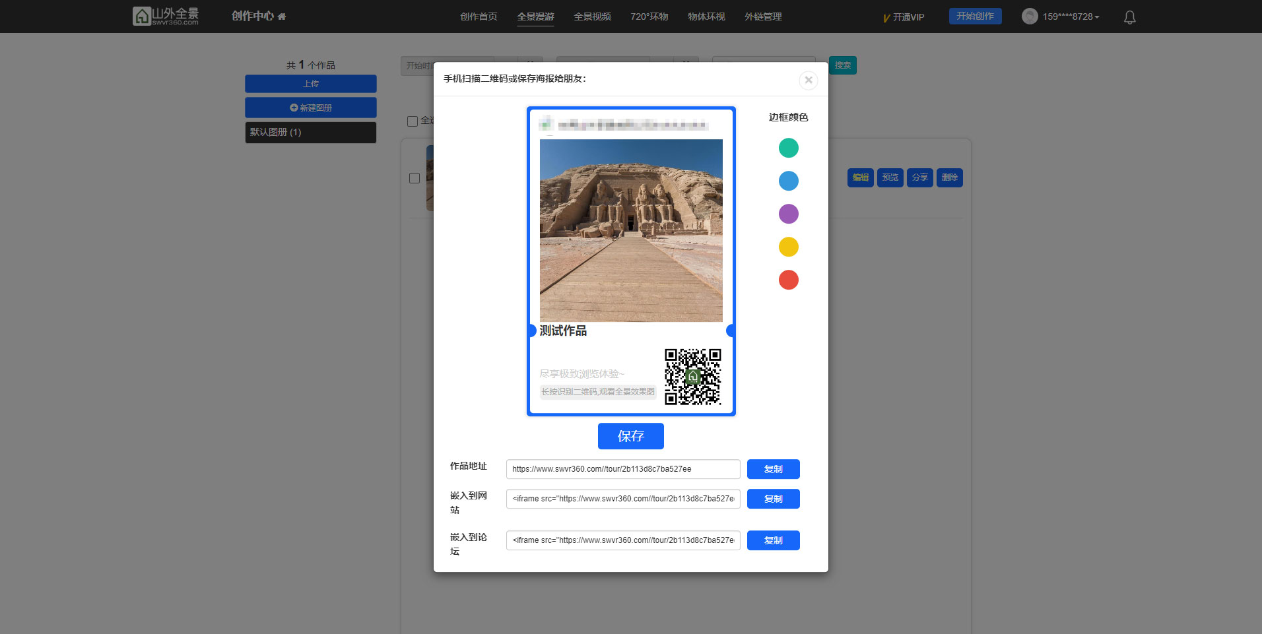Click the 山外全景 logo

[x=166, y=16]
